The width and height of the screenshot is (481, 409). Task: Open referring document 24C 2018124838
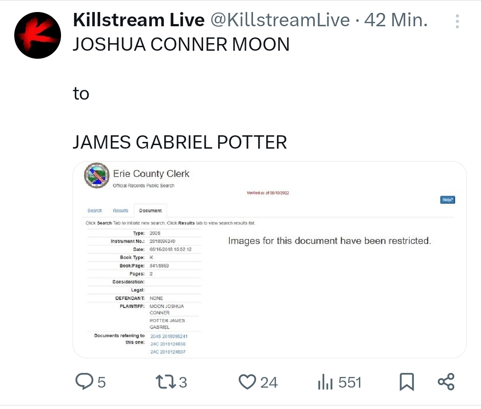click(x=168, y=344)
